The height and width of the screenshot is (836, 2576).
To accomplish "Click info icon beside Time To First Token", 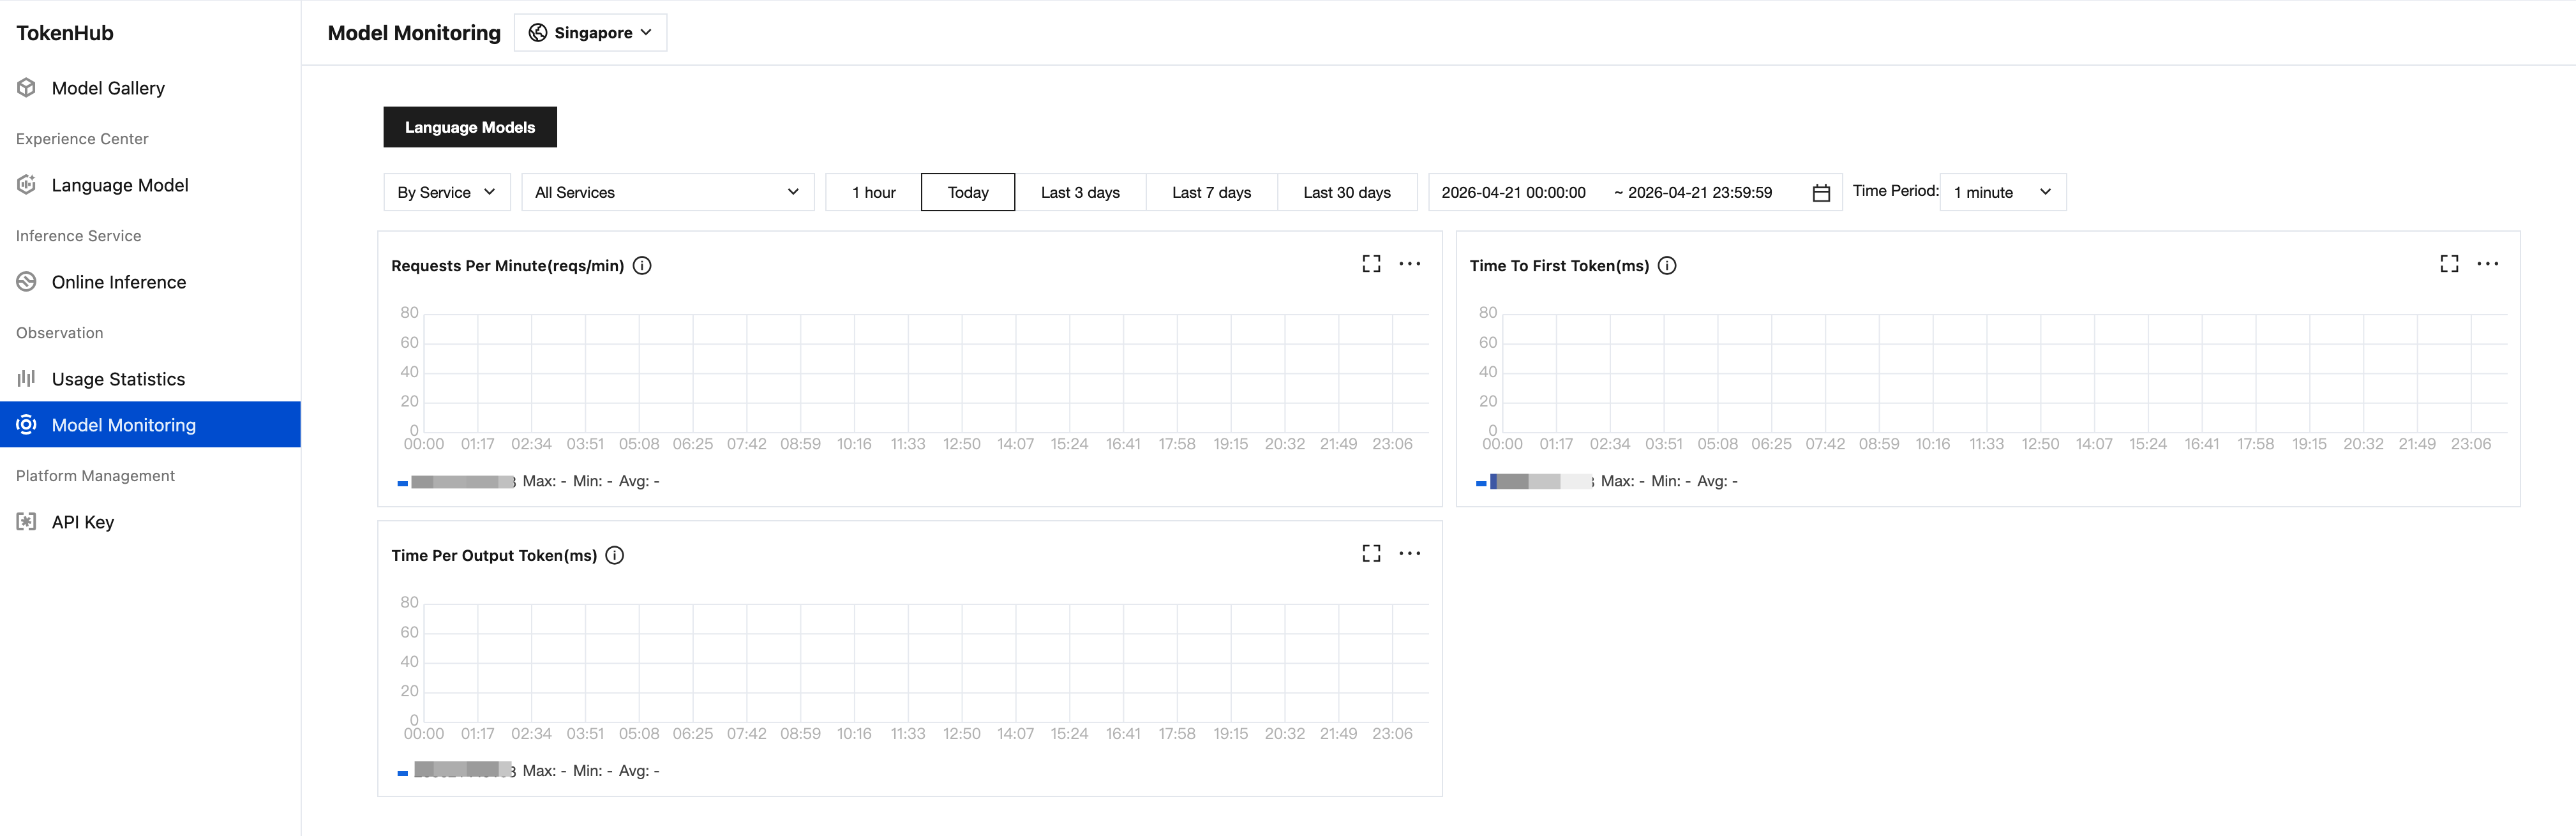I will [x=1667, y=265].
